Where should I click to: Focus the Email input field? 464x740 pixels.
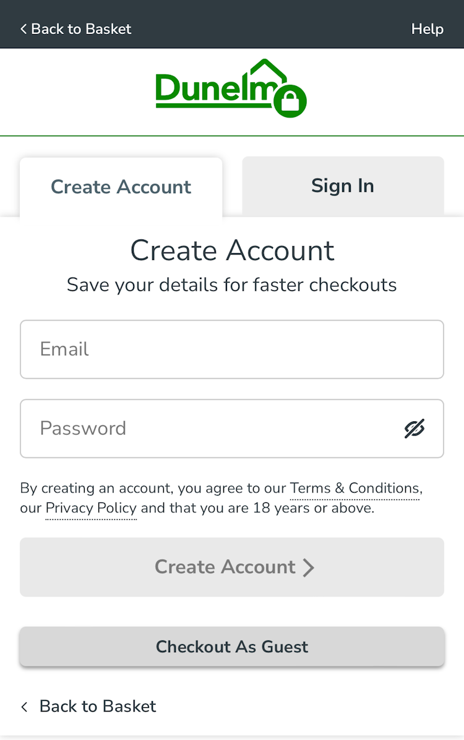click(x=232, y=349)
